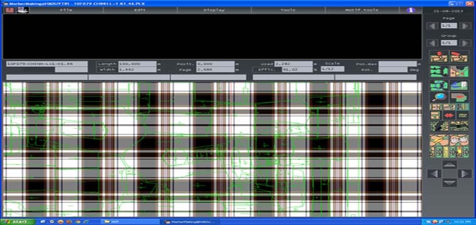Select the green pieces tool icon in the second toolbox row
Image resolution: width=476 pixels, height=225 pixels.
click(439, 71)
